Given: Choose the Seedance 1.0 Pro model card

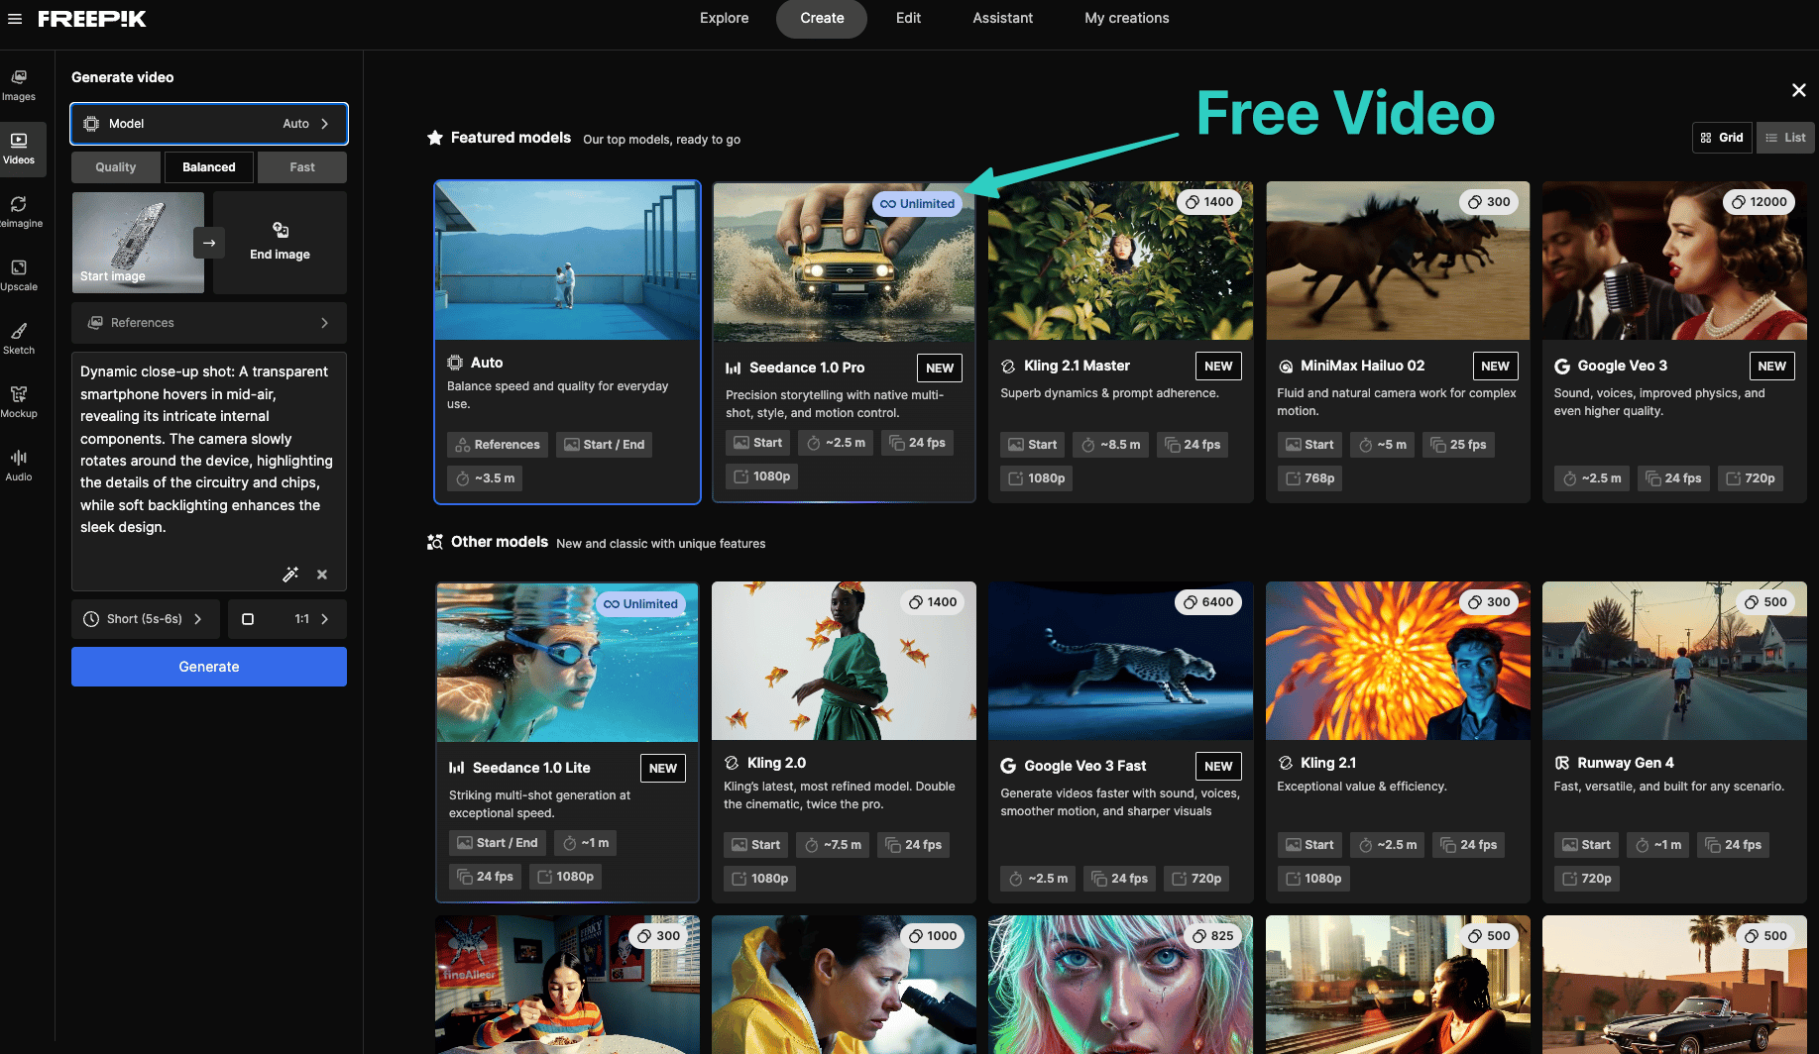Looking at the screenshot, I should point(845,343).
